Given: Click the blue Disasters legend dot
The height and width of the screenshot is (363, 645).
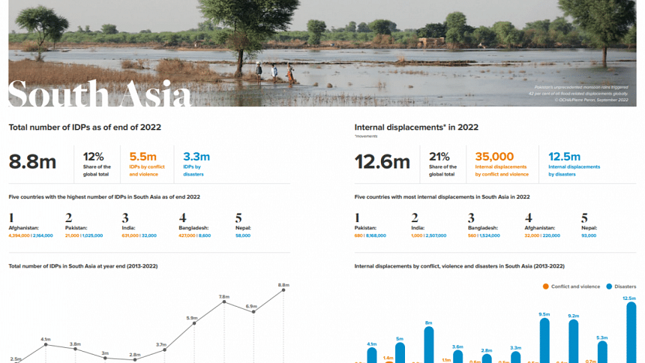Looking at the screenshot, I should [x=608, y=286].
